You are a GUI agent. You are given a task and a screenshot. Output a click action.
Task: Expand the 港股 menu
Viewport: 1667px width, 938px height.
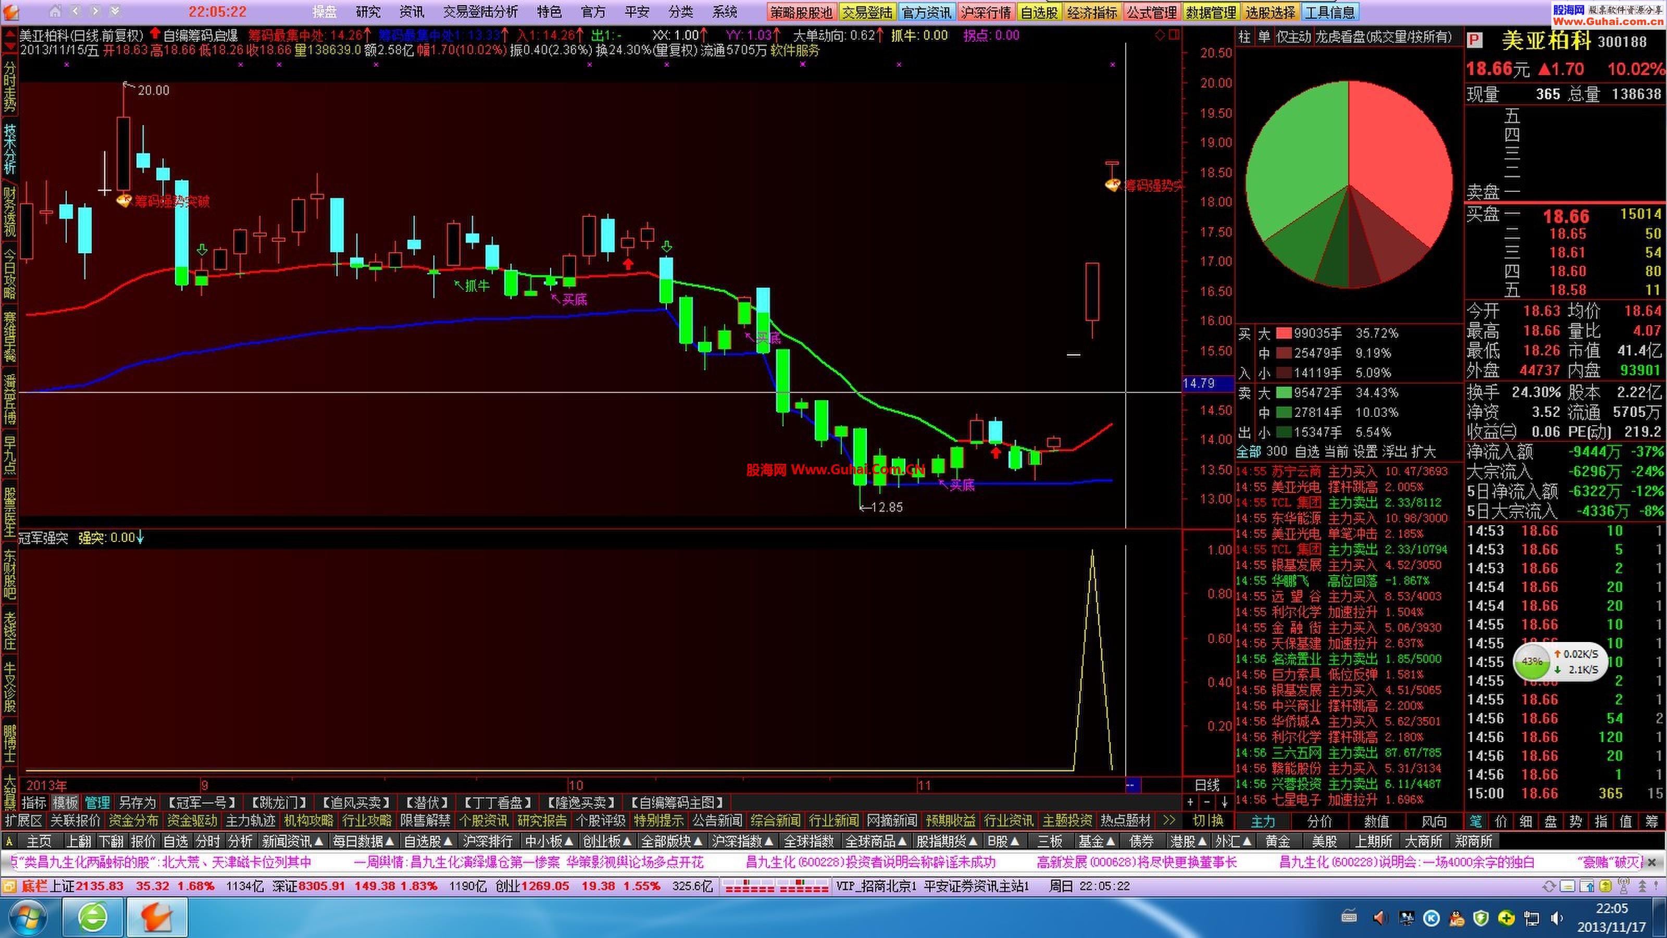click(x=1189, y=842)
